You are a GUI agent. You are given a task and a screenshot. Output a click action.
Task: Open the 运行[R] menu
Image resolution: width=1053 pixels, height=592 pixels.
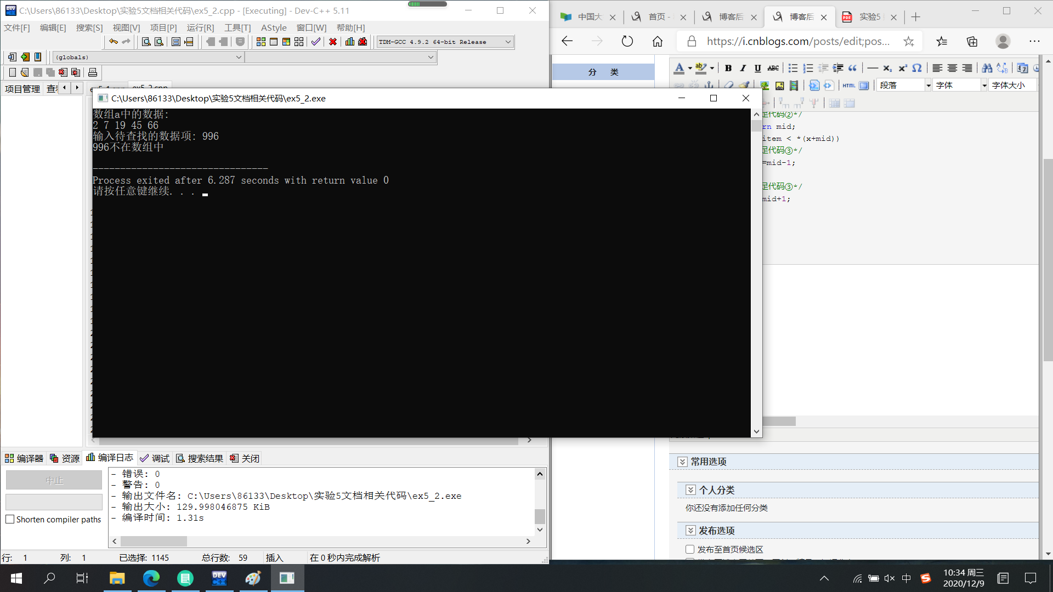click(x=200, y=27)
